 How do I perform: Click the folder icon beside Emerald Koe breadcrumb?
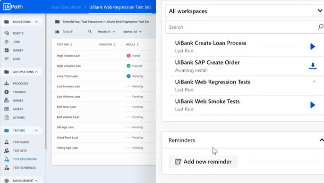[58, 22]
